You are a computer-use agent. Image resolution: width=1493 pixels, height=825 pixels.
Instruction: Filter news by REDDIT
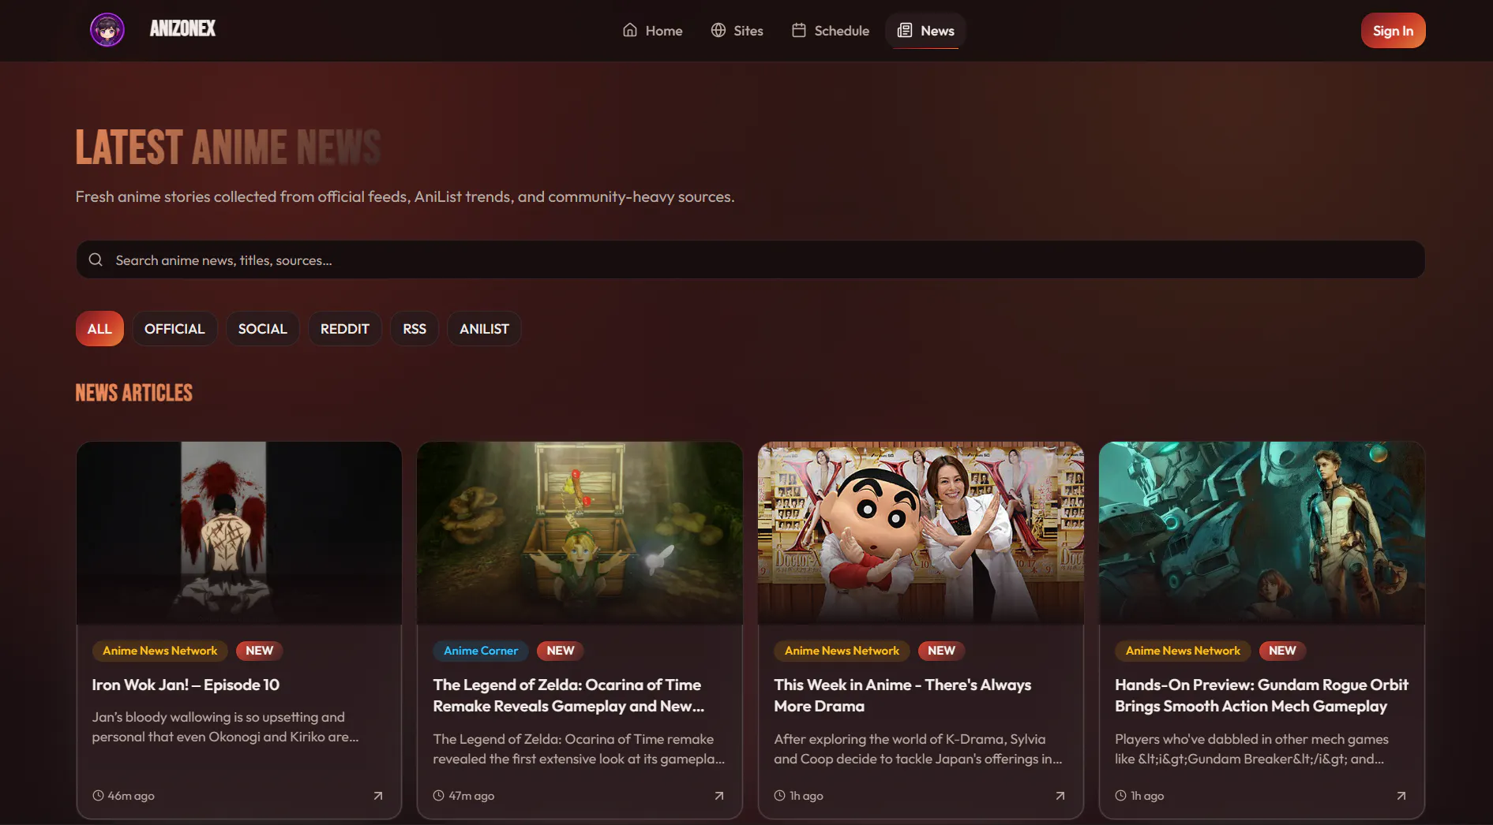(345, 329)
